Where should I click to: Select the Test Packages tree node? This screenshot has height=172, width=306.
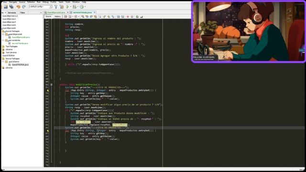click(x=11, y=46)
